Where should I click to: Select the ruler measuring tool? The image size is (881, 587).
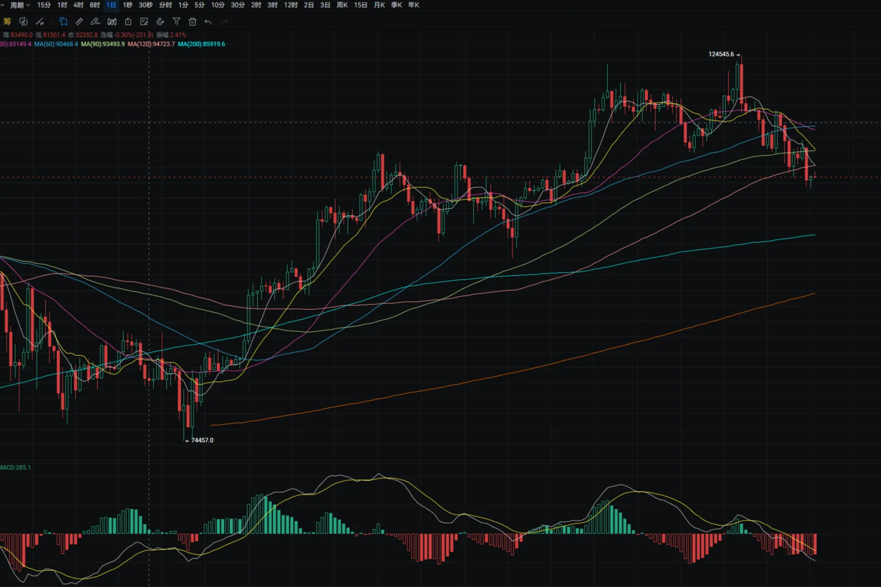(x=79, y=22)
